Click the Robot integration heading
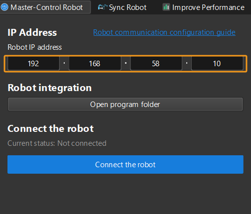The image size is (251, 214). pyautogui.click(x=50, y=88)
